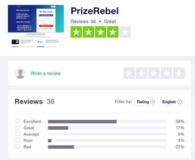Give five stars in the review box
Viewport: 195px width, 160px height.
click(x=179, y=73)
